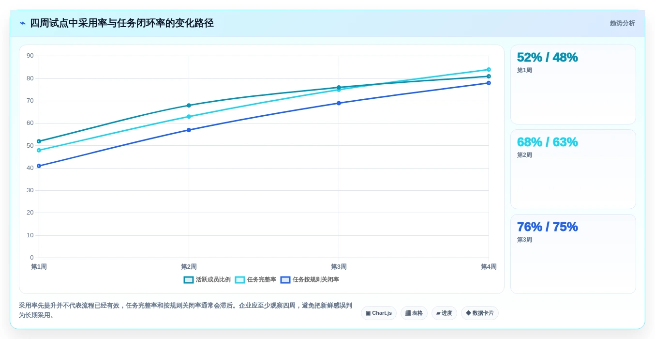This screenshot has width=655, height=339.
Task: Click the 第3周 x-axis label
Action: pyautogui.click(x=339, y=267)
